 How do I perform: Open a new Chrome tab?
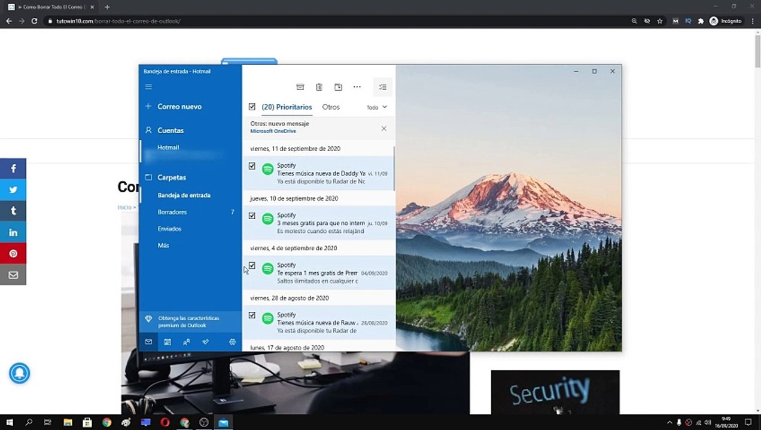(107, 7)
